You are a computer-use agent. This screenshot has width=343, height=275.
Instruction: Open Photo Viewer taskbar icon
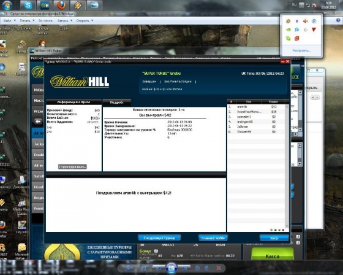pyautogui.click(x=94, y=6)
